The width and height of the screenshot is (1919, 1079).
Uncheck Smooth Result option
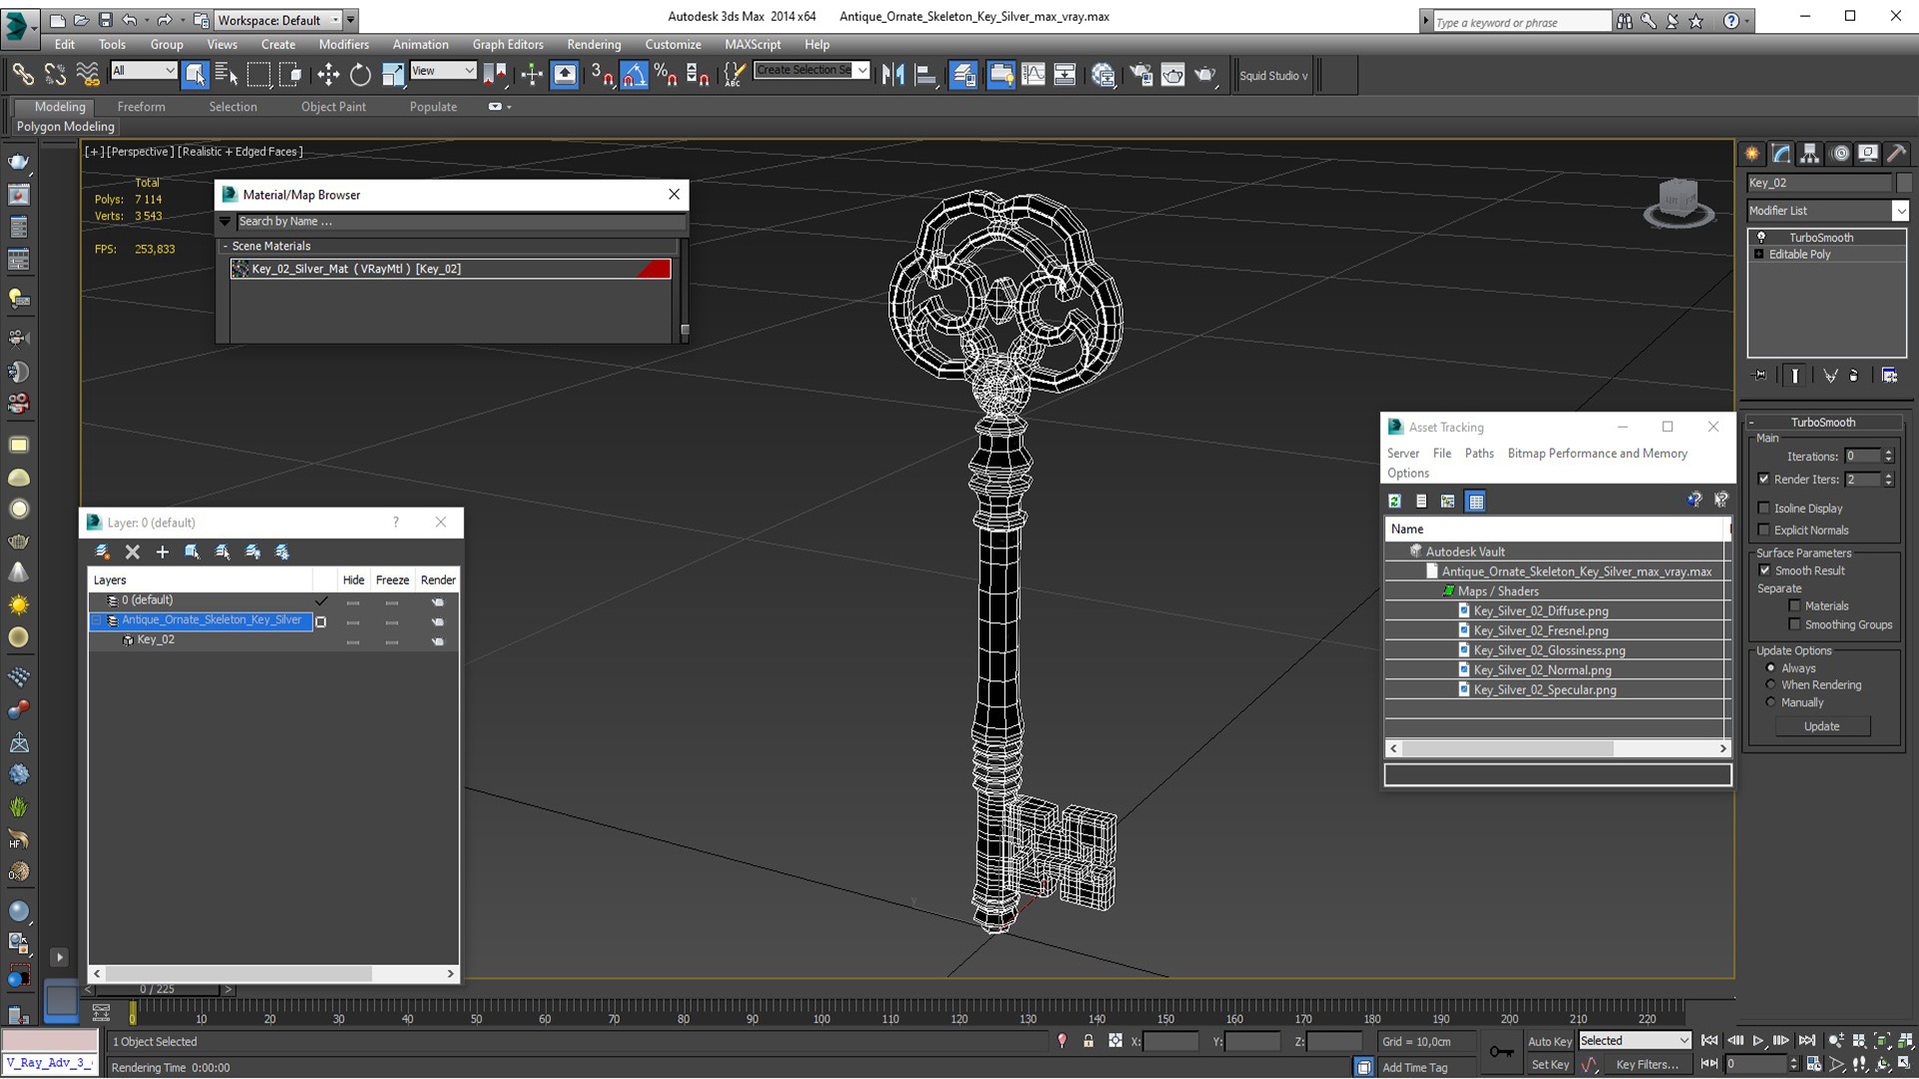pos(1764,570)
